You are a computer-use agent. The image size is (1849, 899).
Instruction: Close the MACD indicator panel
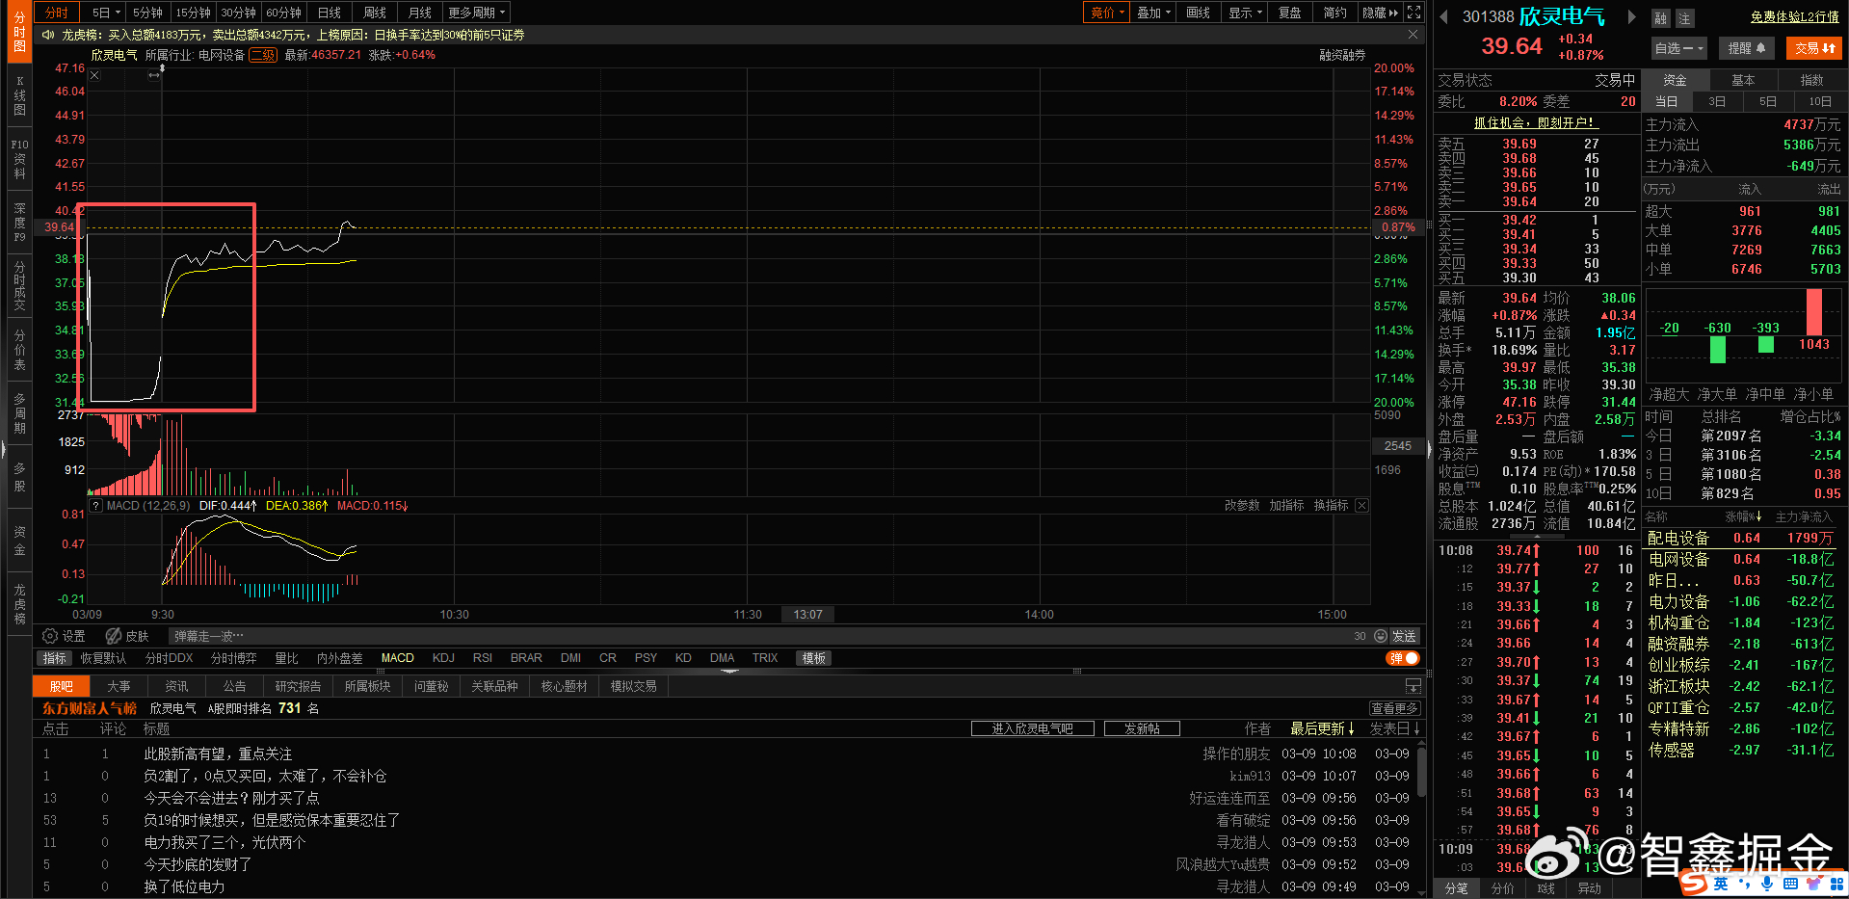coord(1361,506)
